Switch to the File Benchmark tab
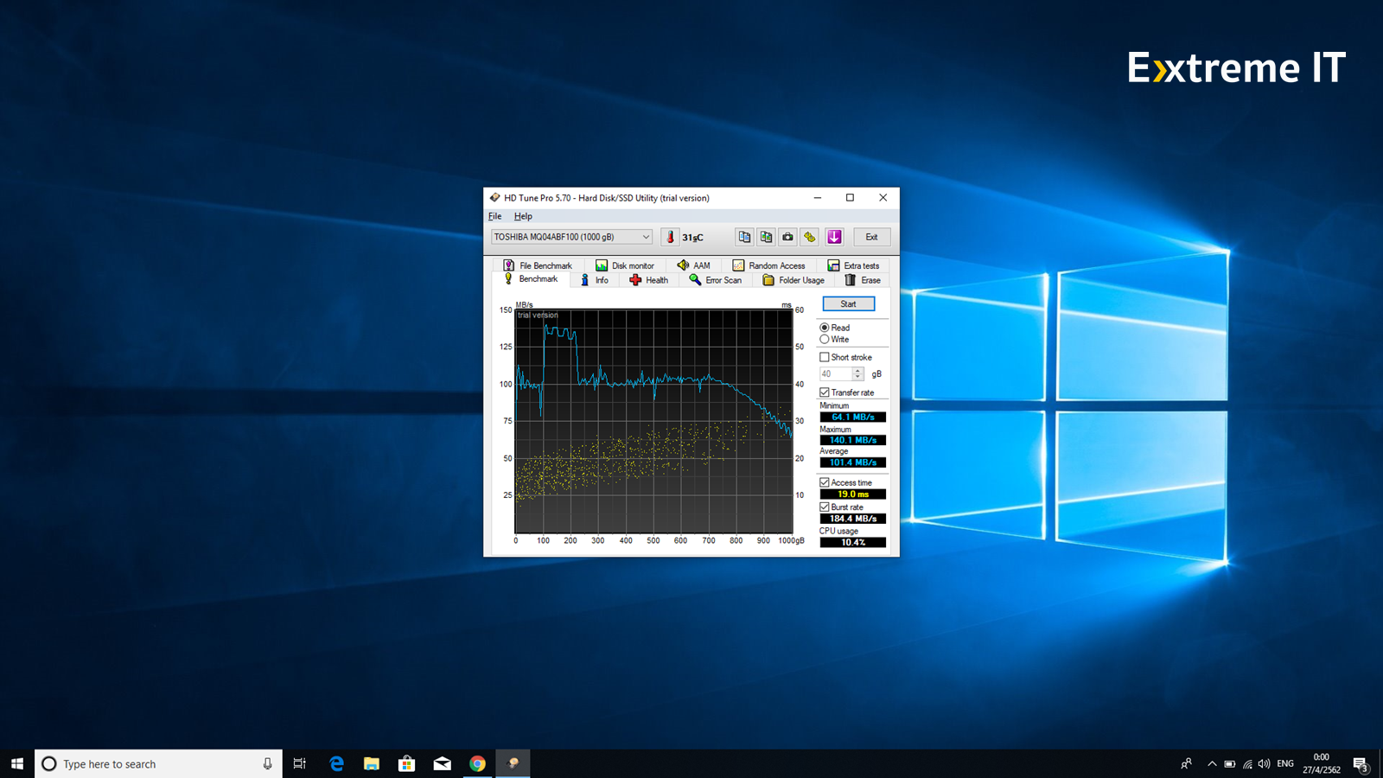 click(x=538, y=265)
